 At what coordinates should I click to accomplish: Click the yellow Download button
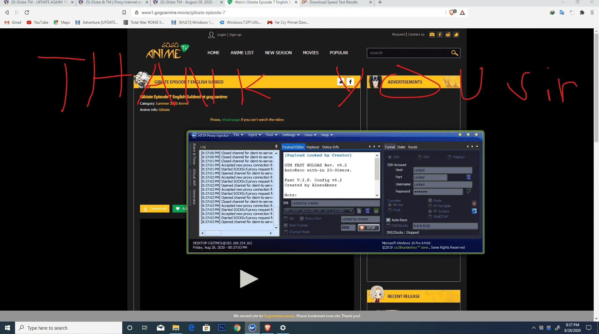pyautogui.click(x=154, y=208)
